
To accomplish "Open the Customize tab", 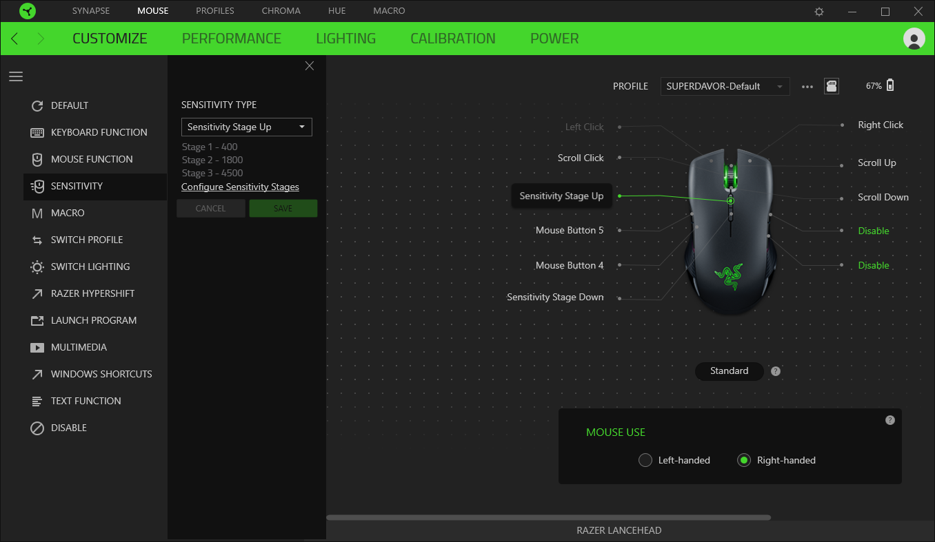I will 110,39.
